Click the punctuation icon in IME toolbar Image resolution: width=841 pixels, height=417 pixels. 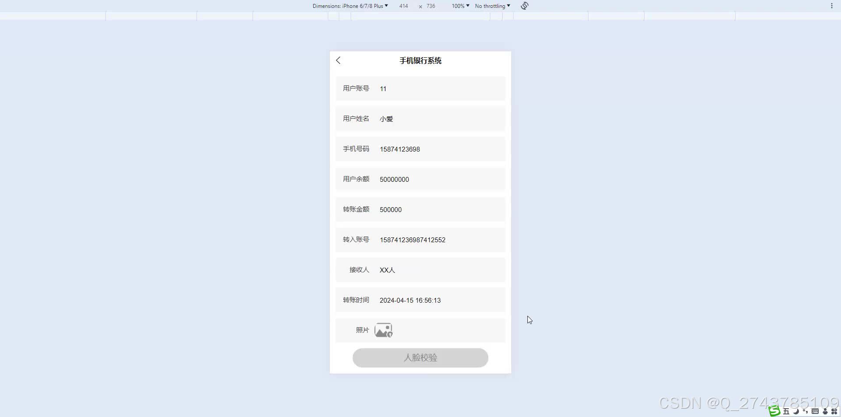(806, 411)
